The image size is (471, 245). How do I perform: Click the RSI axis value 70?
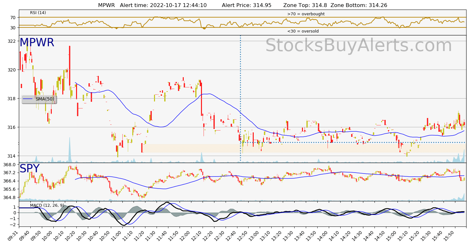[13, 17]
